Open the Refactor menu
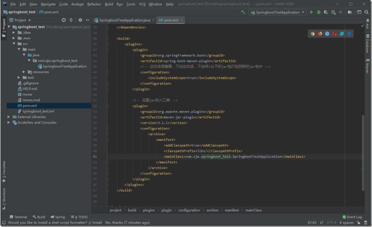 tap(94, 4)
